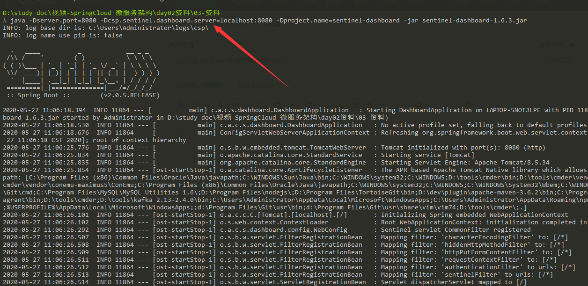Click the 'httpPutFormContentFilter' mapping message
Viewport: 588px width, 286px height.
477,252
